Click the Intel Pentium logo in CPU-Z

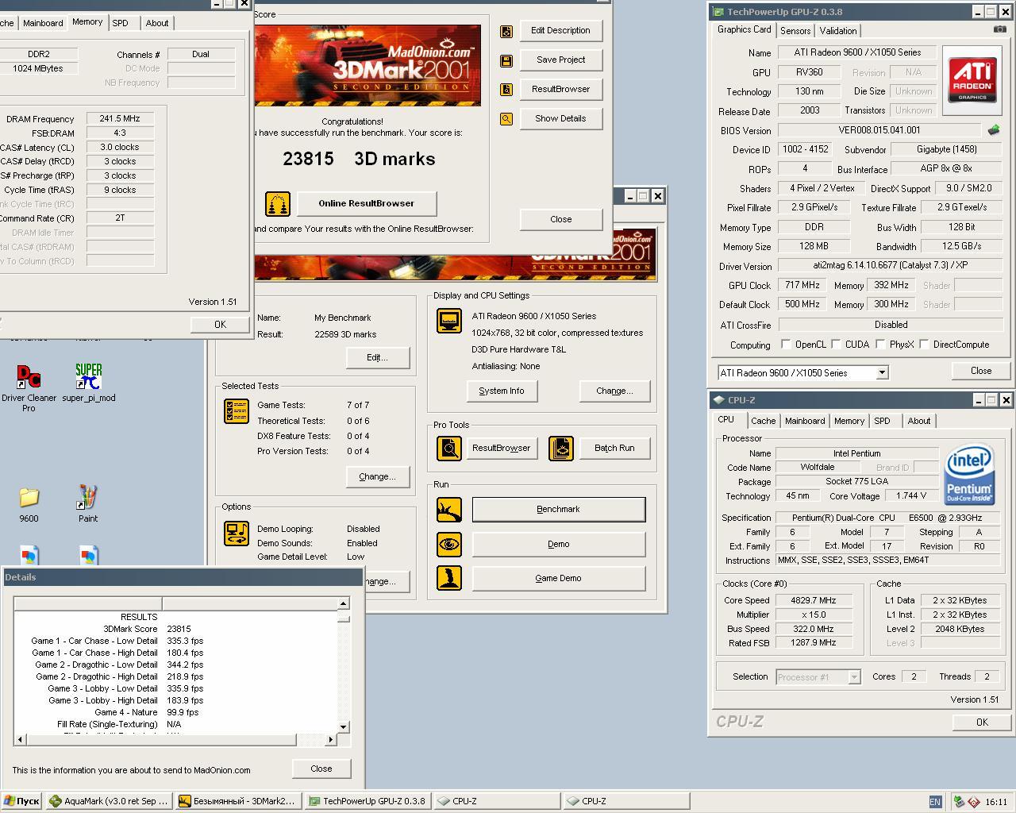968,476
